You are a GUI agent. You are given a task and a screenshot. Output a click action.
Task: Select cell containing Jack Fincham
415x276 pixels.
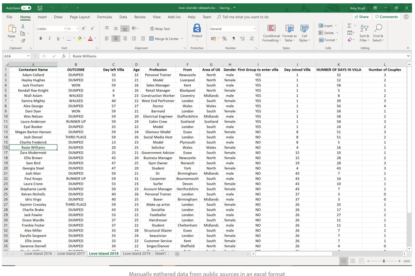point(33,85)
